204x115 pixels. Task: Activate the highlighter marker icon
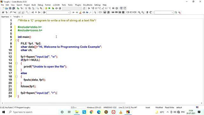[80, 12]
